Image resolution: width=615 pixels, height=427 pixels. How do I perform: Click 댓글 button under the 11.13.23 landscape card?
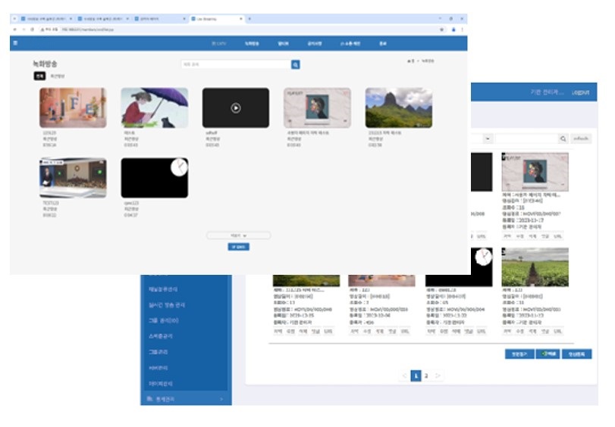tap(315, 332)
